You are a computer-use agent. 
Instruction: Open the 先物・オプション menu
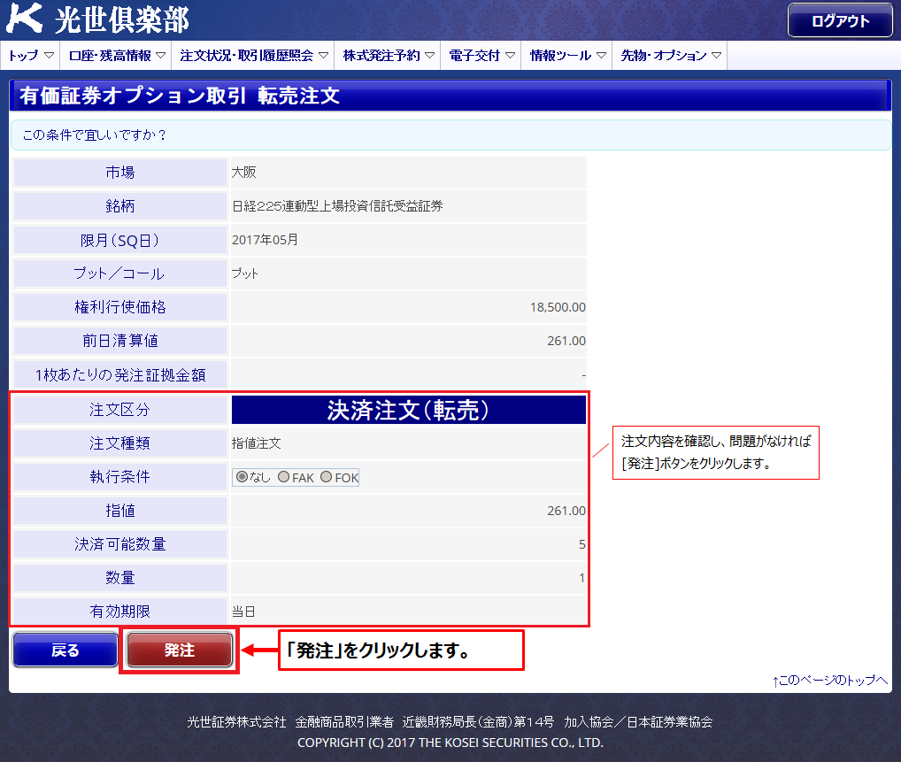click(x=669, y=55)
